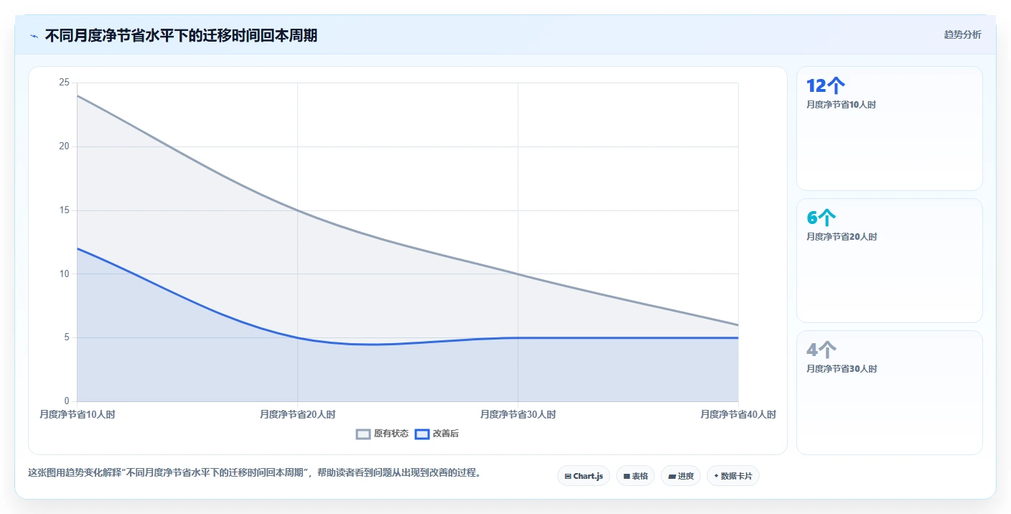1011x514 pixels.
Task: Click the y-axis value 5
Action: [x=67, y=337]
